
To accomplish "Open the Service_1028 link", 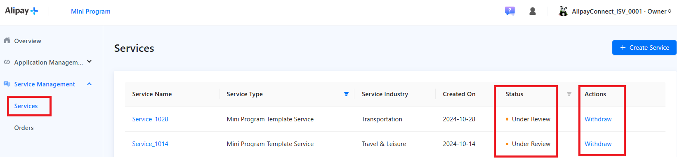I will (x=150, y=119).
